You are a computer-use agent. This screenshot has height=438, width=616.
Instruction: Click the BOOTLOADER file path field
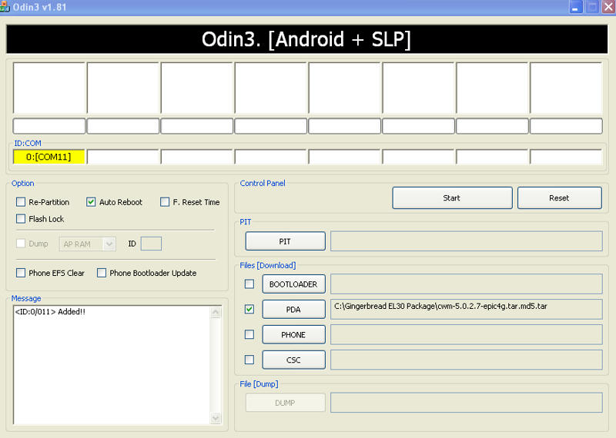tap(467, 284)
